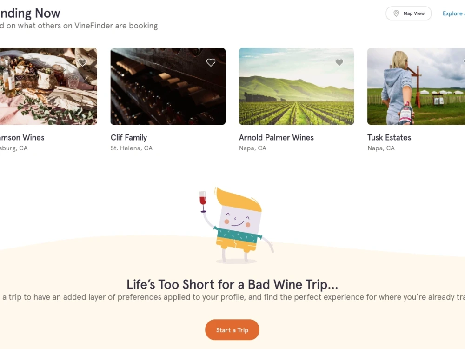465x349 pixels.
Task: Click Napa, CA under Arnold Palmer Wines
Action: [x=252, y=148]
